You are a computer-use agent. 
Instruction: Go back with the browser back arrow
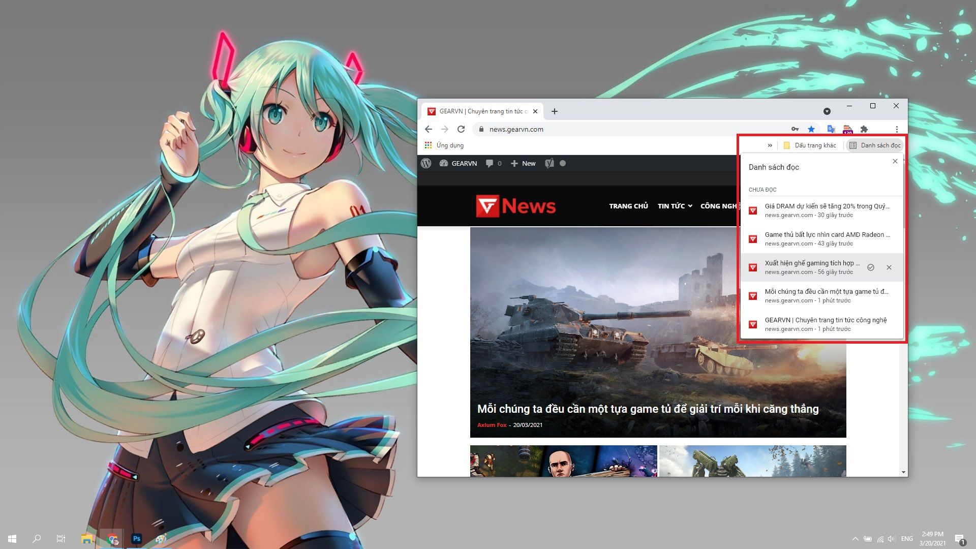point(429,129)
